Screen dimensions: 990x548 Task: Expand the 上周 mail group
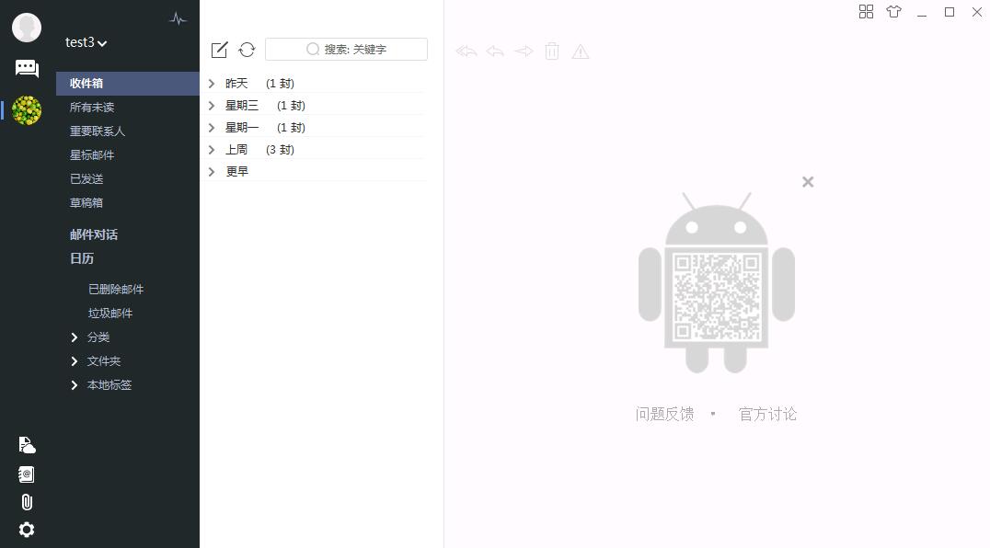click(x=212, y=150)
